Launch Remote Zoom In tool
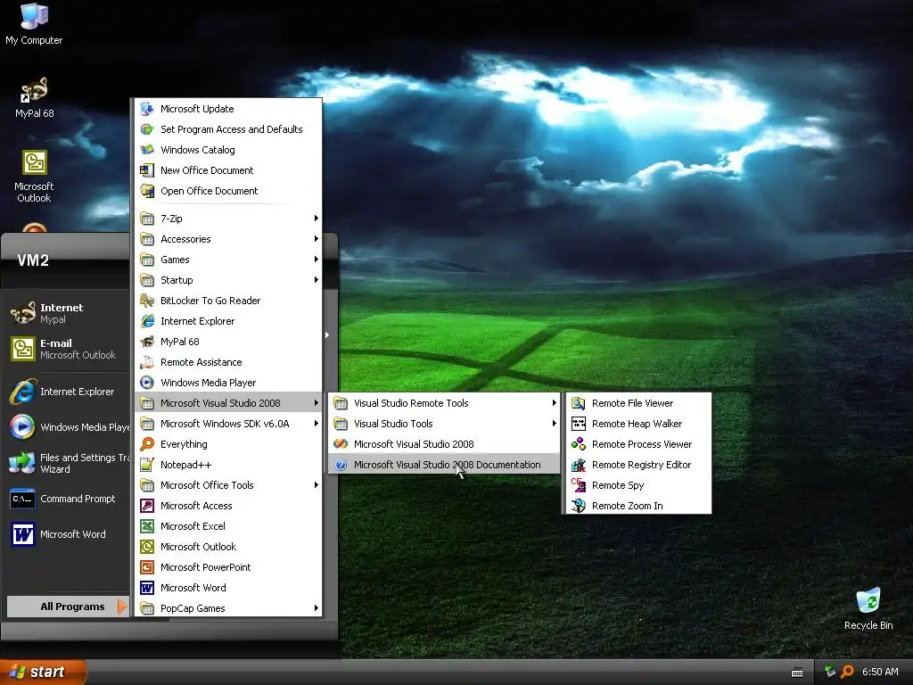The image size is (913, 685). point(637,506)
